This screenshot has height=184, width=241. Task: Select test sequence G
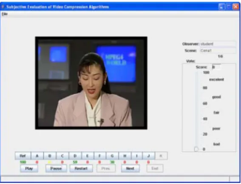[x=112, y=156]
